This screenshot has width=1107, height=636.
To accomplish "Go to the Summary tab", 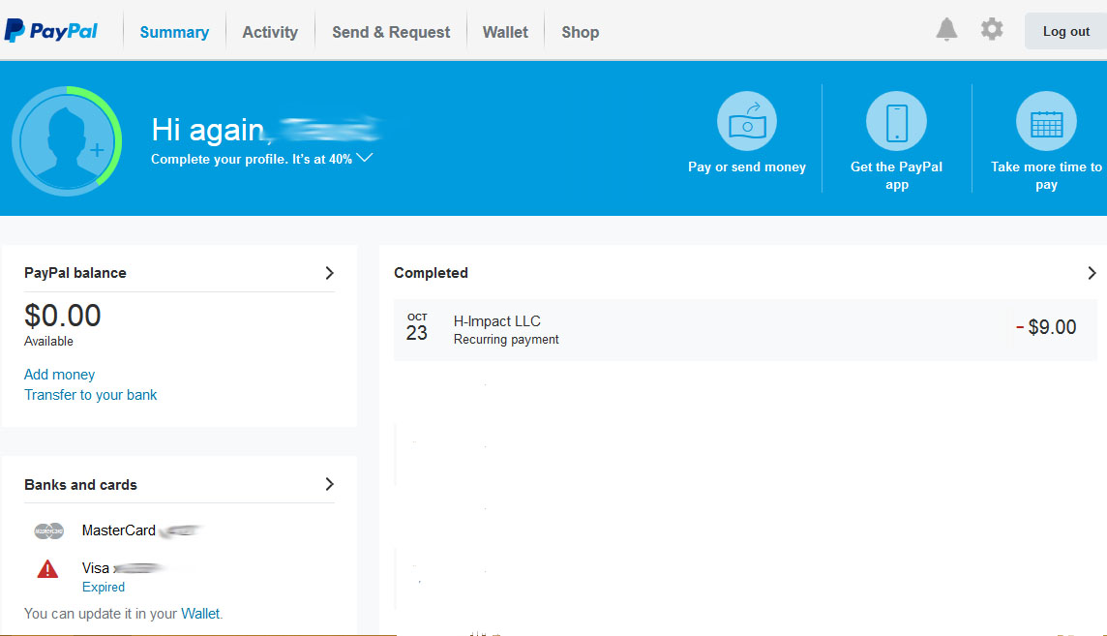I will 174,33.
